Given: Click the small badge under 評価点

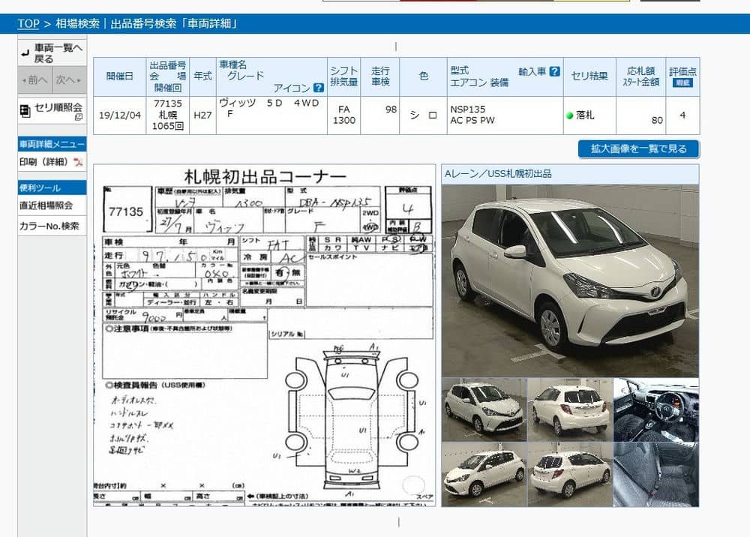Looking at the screenshot, I should pos(682,83).
